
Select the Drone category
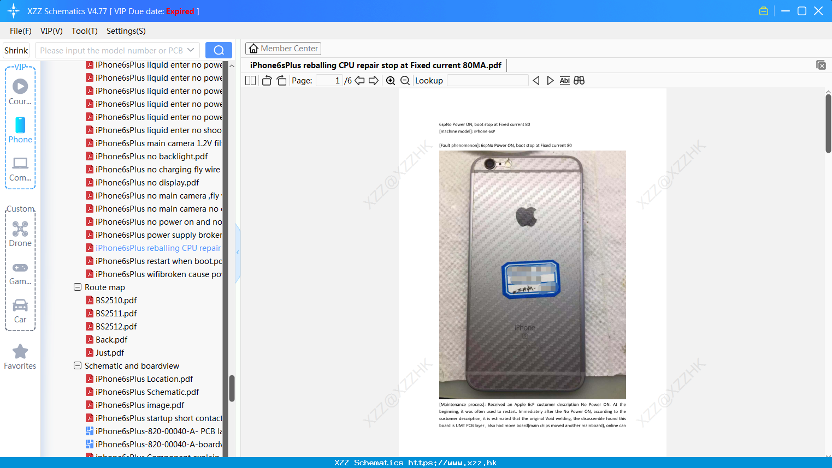(20, 235)
